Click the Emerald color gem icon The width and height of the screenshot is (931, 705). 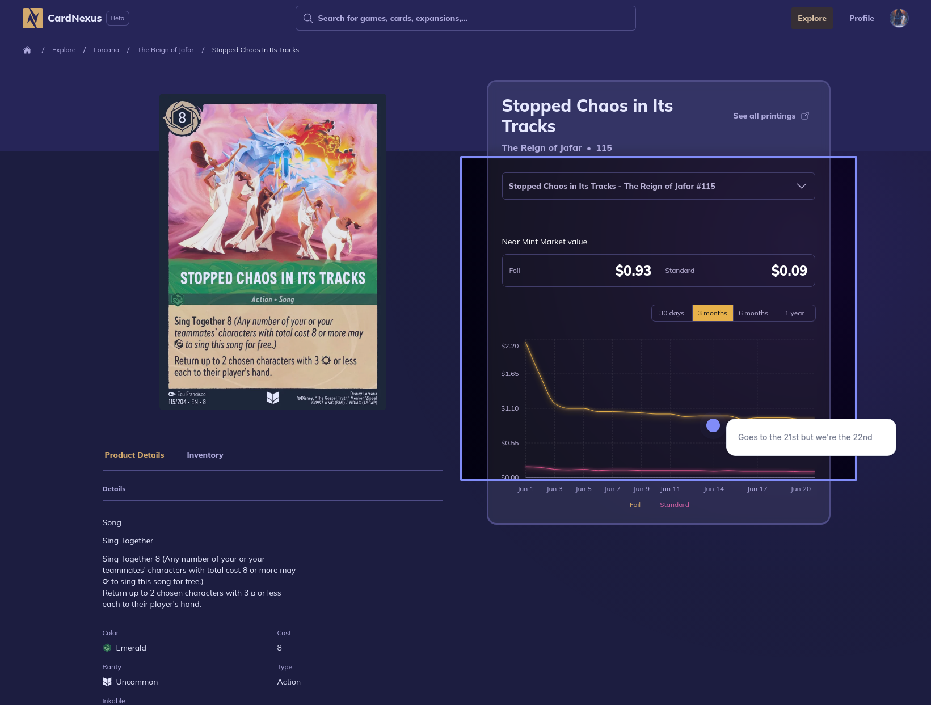[x=107, y=648]
